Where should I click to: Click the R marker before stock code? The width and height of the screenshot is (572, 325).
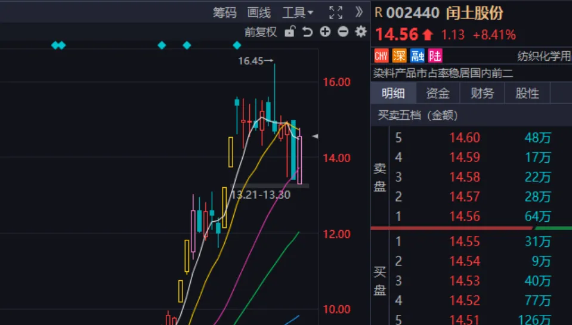[x=378, y=13]
